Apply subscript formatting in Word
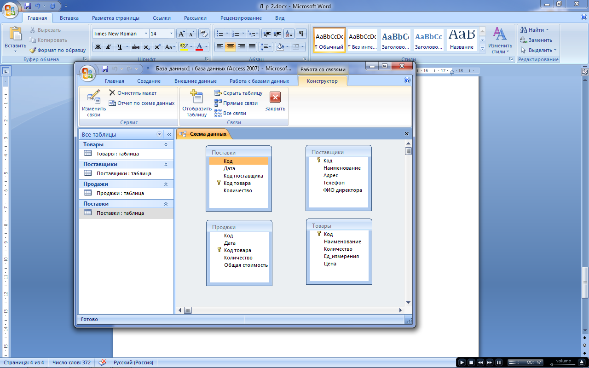This screenshot has width=589, height=368. point(146,47)
